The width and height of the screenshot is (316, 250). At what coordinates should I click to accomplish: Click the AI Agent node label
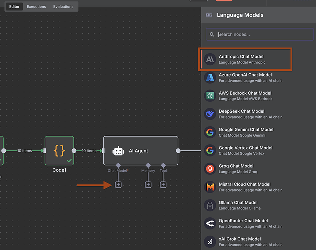pyautogui.click(x=138, y=151)
